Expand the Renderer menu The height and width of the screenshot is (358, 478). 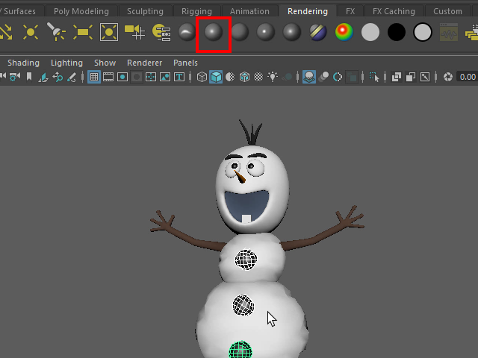(x=144, y=63)
